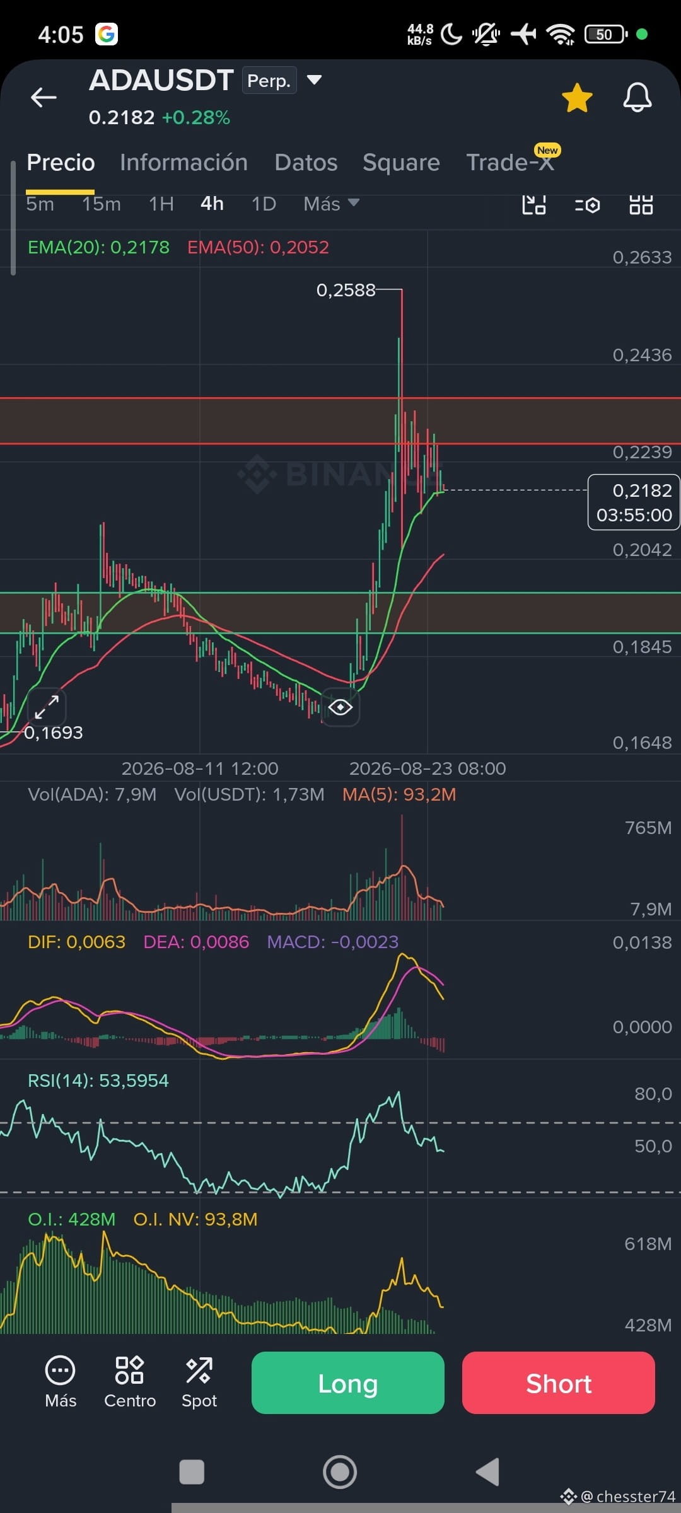The width and height of the screenshot is (681, 1513).
Task: Tap the green Long button
Action: [348, 1383]
